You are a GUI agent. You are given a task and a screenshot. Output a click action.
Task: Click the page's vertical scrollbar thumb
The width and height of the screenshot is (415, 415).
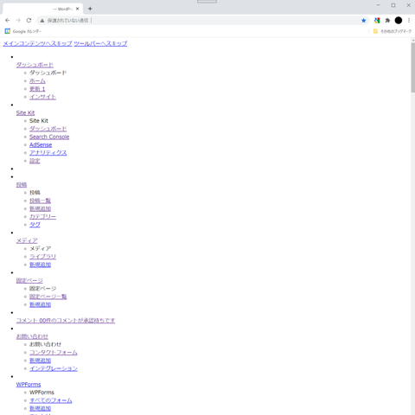click(412, 67)
